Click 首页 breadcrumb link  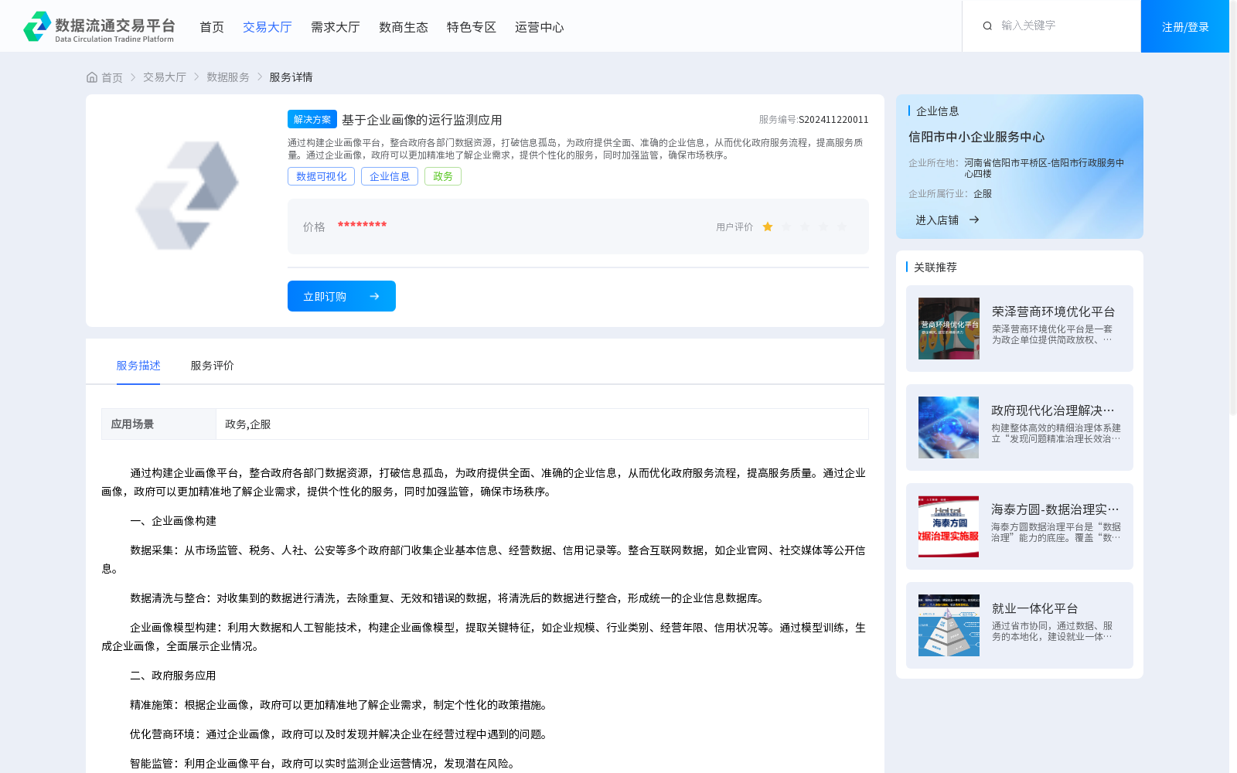pos(112,77)
